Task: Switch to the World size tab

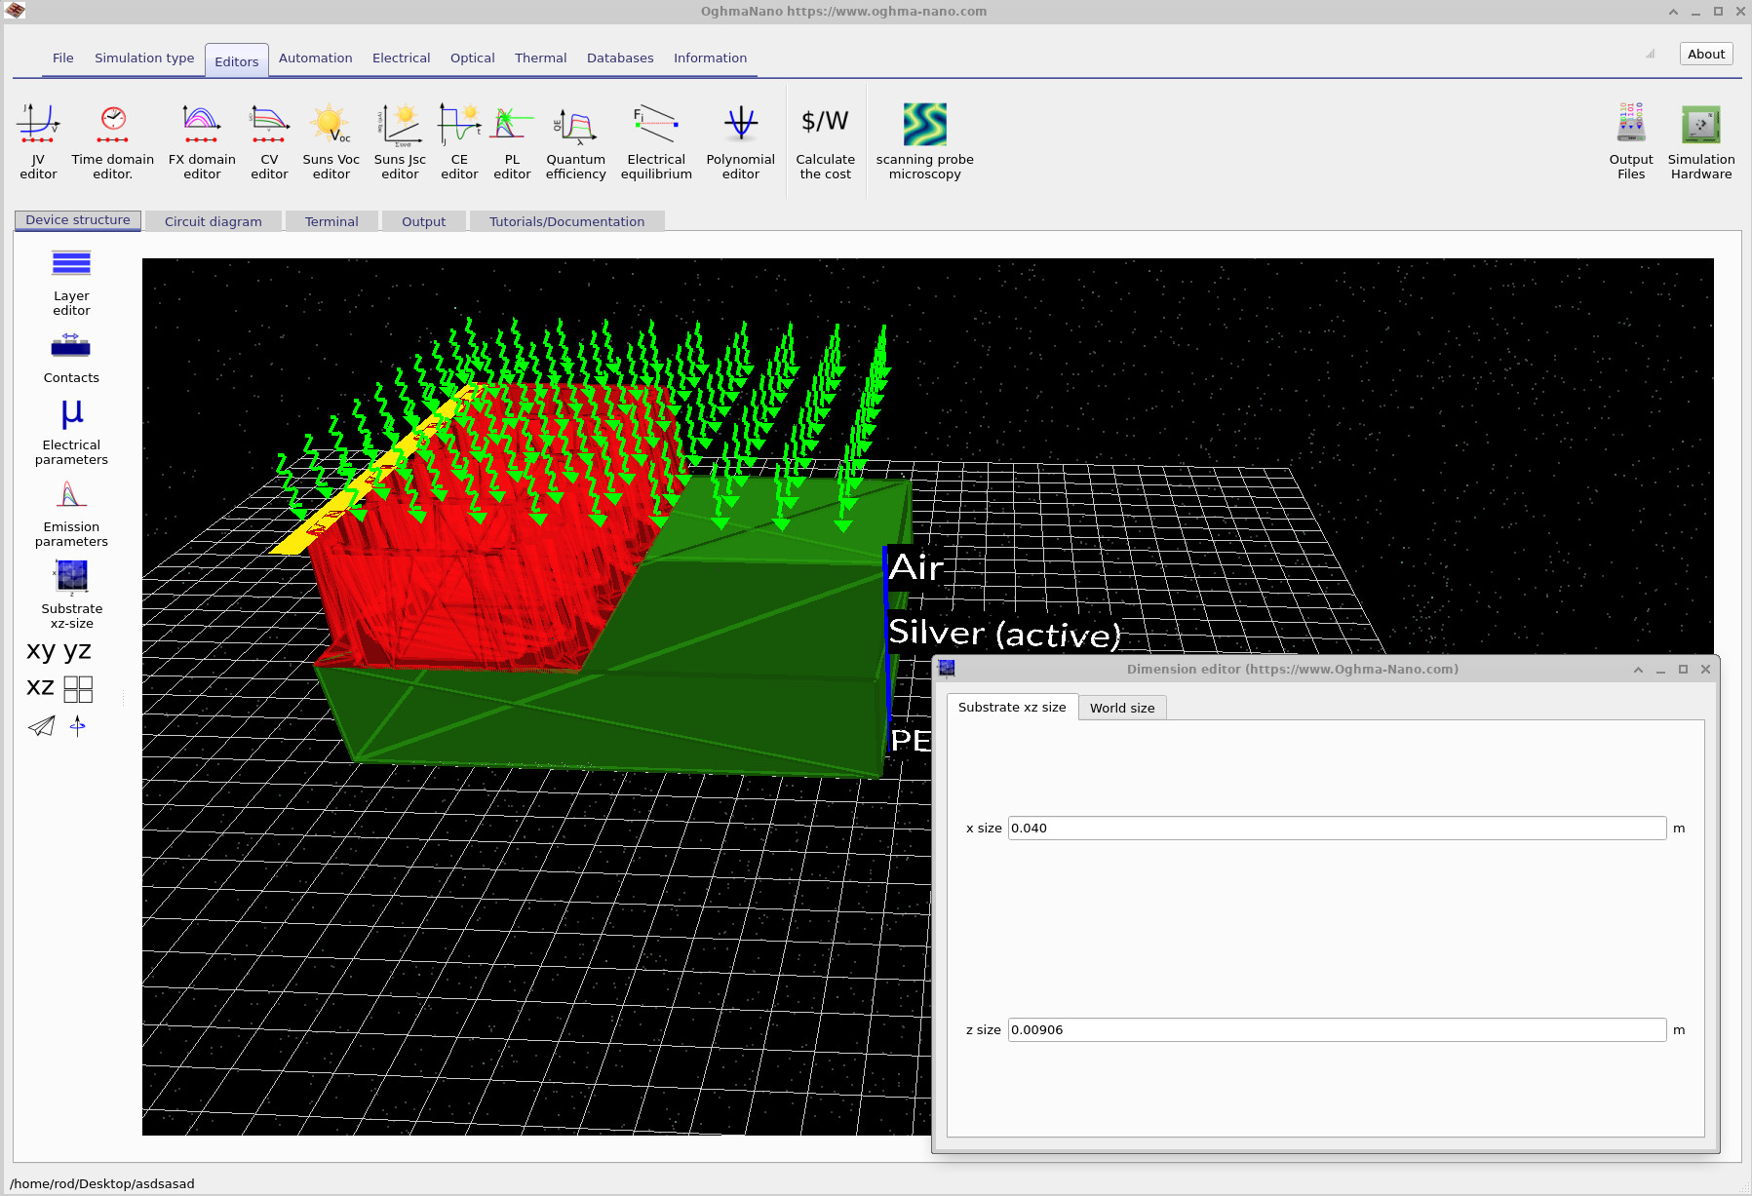Action: pyautogui.click(x=1122, y=707)
